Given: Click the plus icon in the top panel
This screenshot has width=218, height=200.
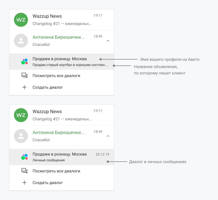Looking at the screenshot, I should pos(24,87).
